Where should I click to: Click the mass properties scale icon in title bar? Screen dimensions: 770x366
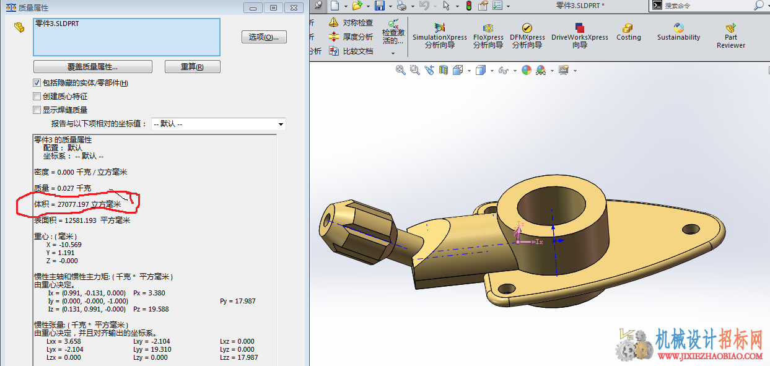(11, 7)
